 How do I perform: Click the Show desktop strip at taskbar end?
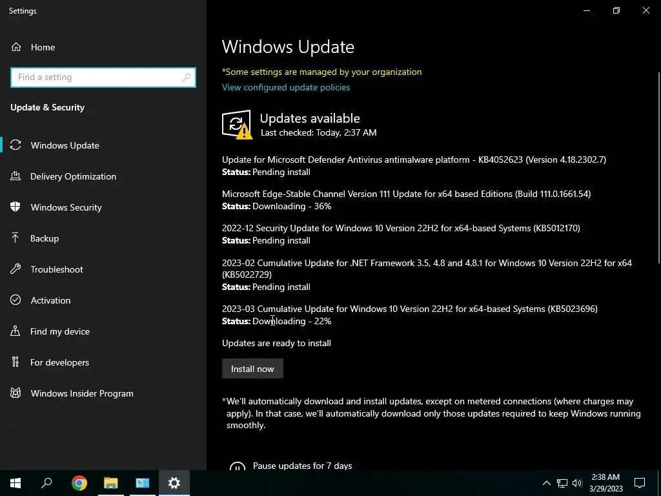pos(659,483)
